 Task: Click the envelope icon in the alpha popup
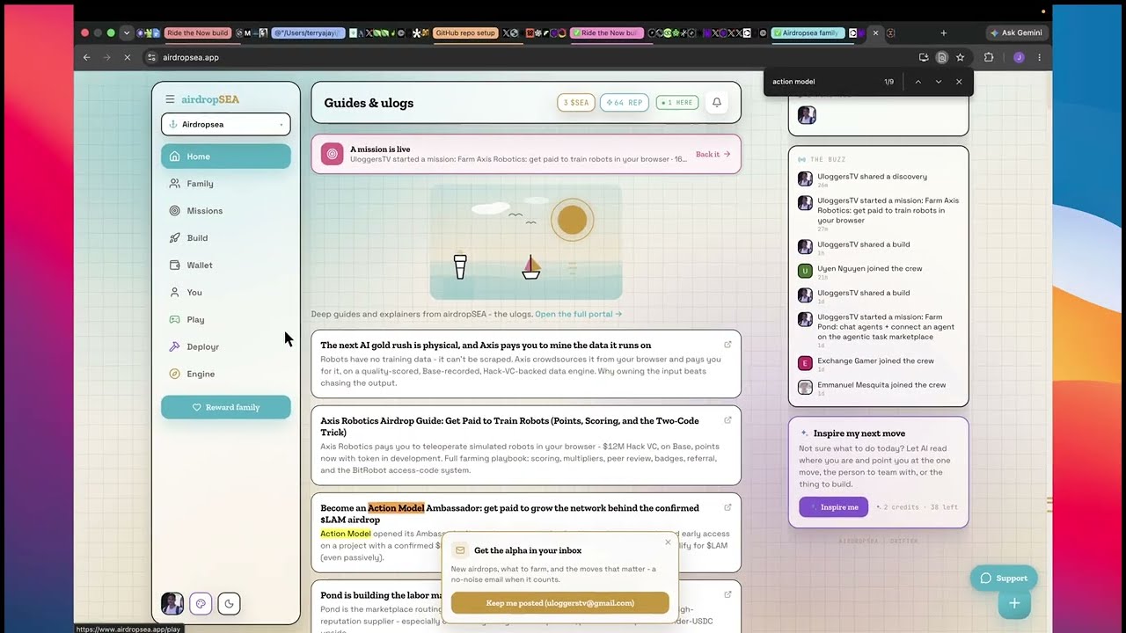click(x=460, y=550)
